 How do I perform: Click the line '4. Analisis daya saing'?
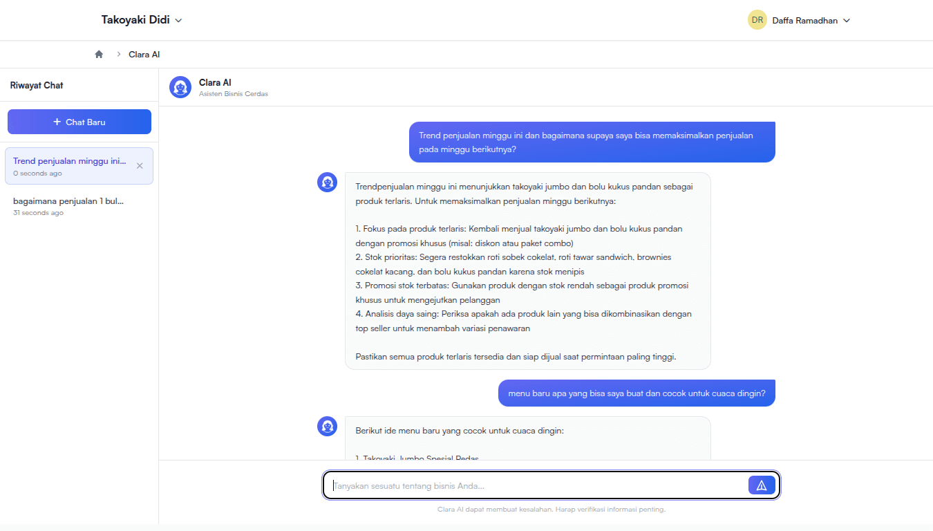click(523, 321)
